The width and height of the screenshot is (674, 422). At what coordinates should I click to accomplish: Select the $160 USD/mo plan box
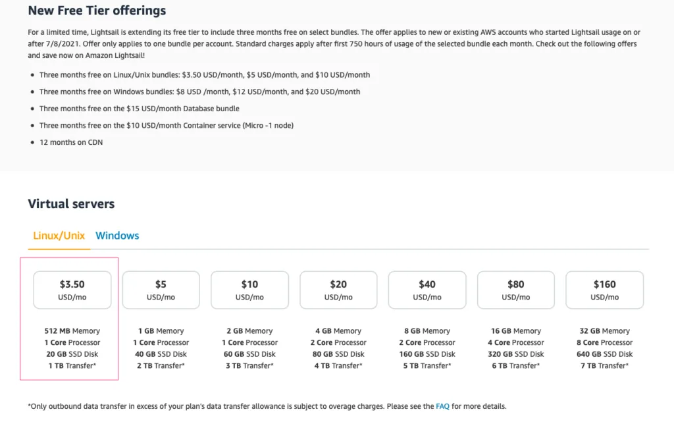604,290
